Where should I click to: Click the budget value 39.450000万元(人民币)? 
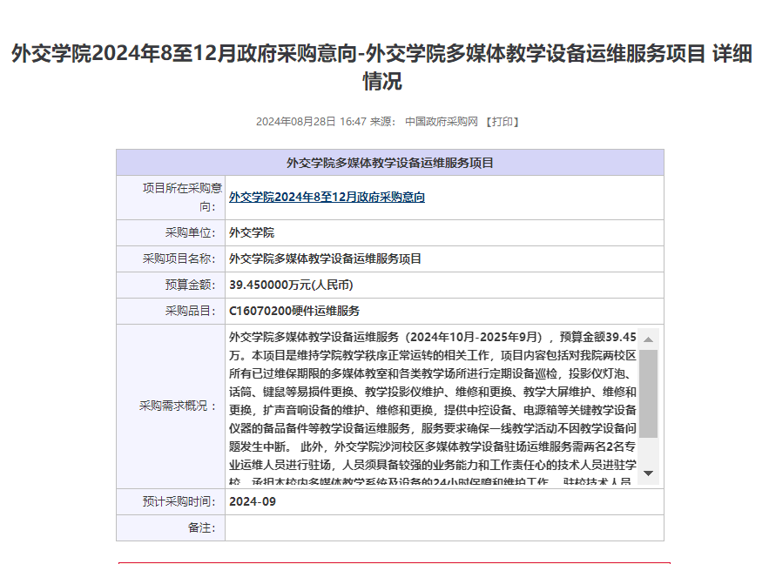pos(291,285)
